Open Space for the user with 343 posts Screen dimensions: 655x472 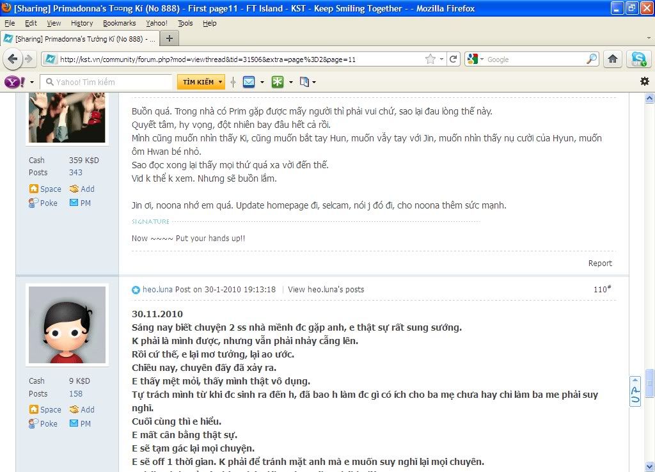pyautogui.click(x=45, y=189)
